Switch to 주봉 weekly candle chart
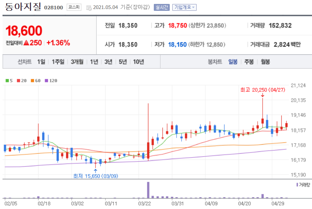Viewport: 312px width, 209px height. (249, 62)
